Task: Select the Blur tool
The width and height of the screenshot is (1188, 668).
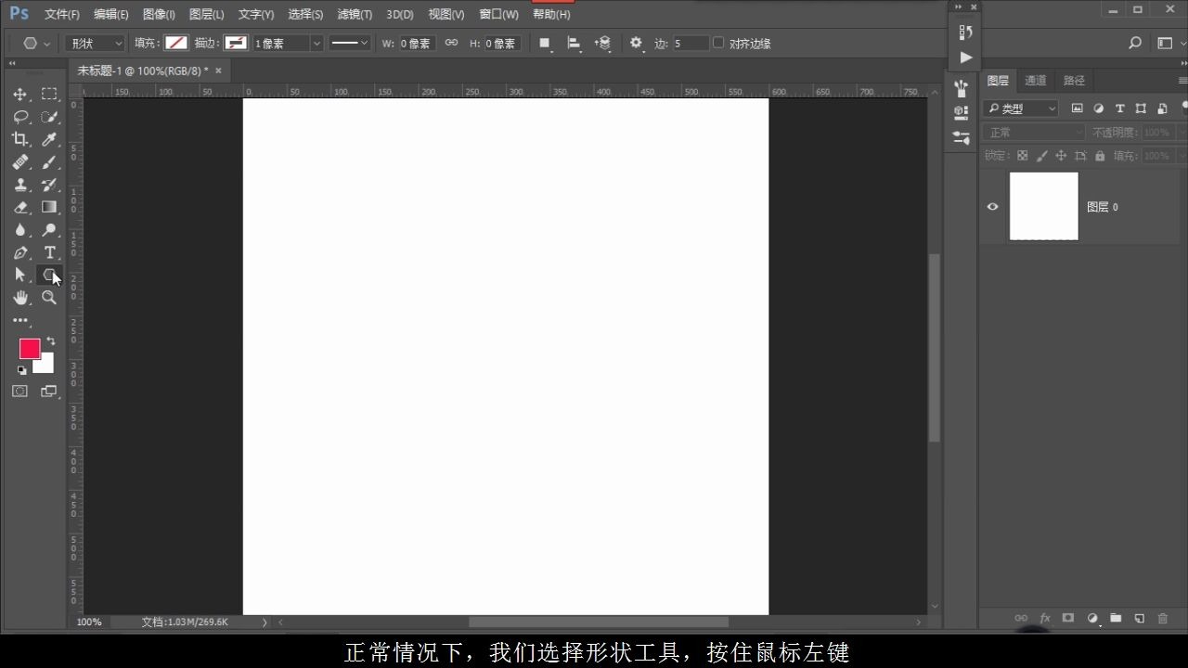Action: [19, 230]
